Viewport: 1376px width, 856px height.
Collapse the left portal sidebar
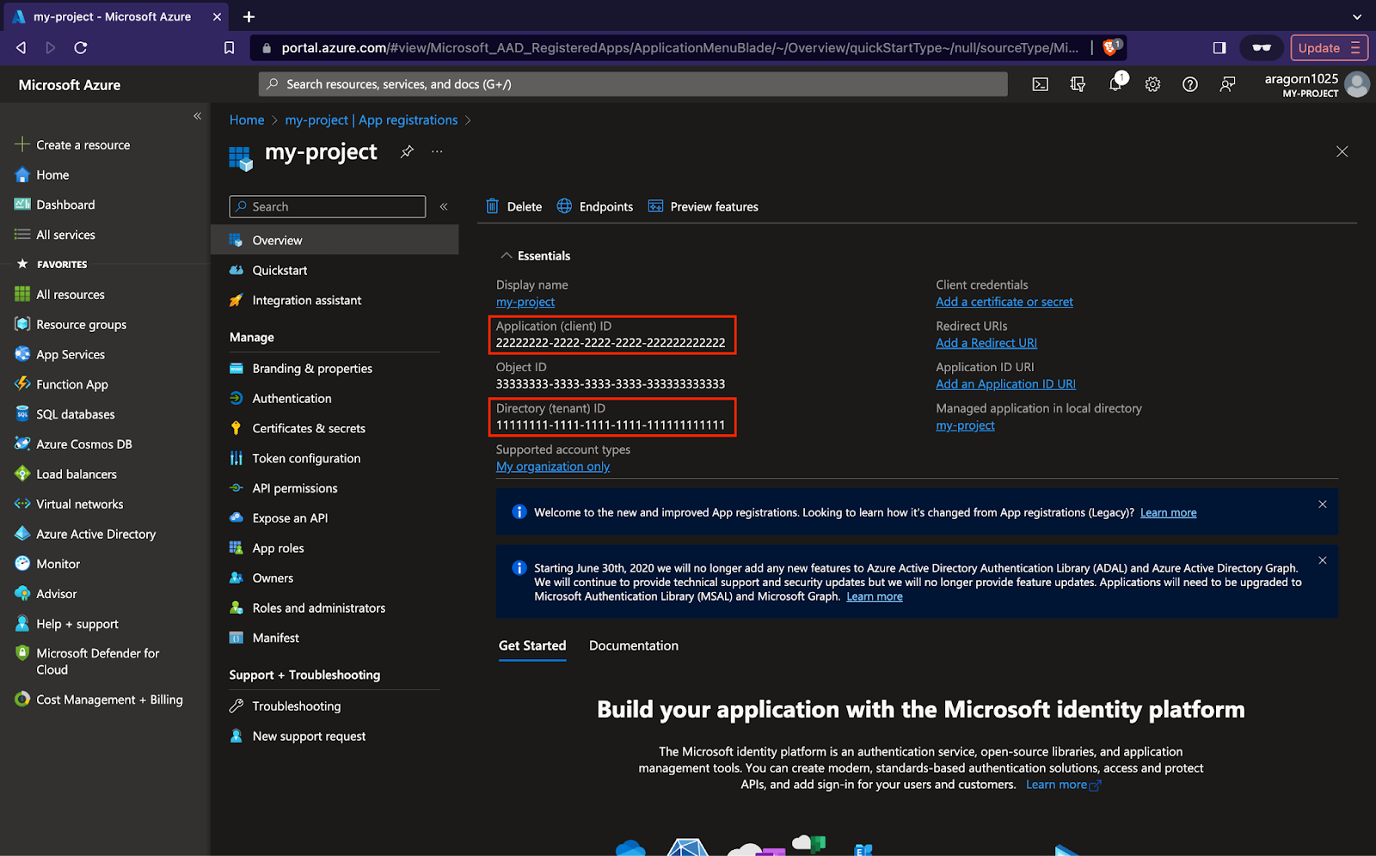tap(197, 115)
